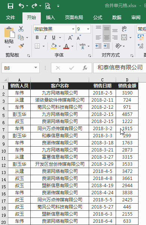Merge and center the cells

[124, 37]
